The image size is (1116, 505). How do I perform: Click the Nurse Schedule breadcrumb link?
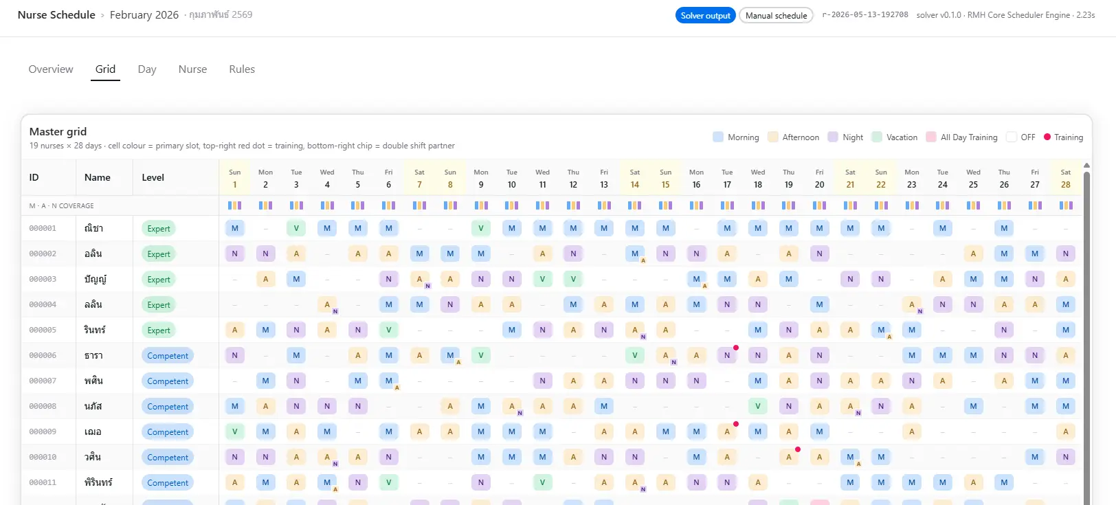coord(56,15)
